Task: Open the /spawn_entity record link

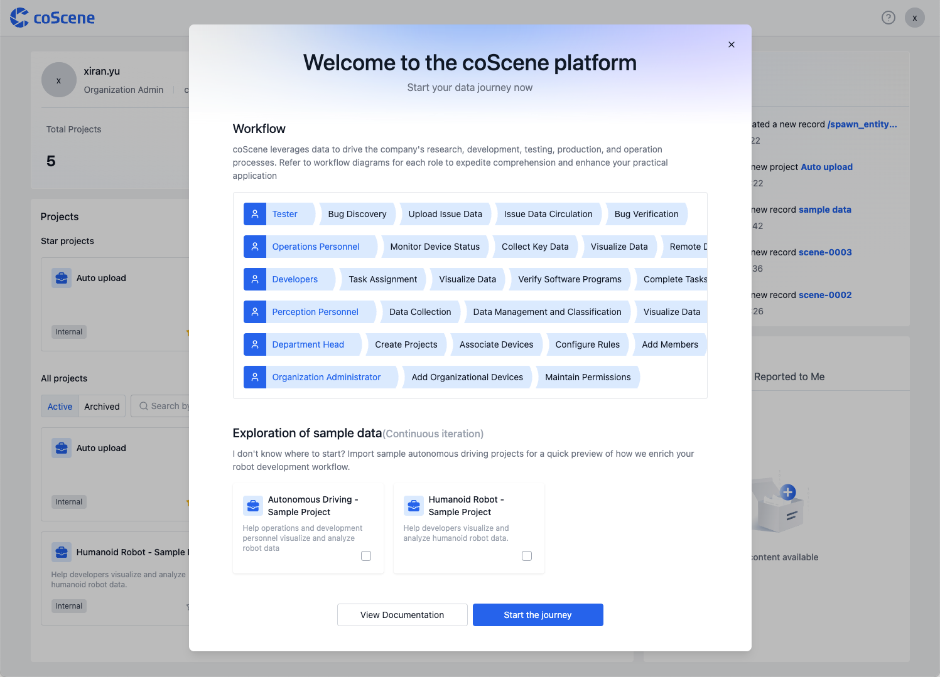Action: tap(862, 124)
